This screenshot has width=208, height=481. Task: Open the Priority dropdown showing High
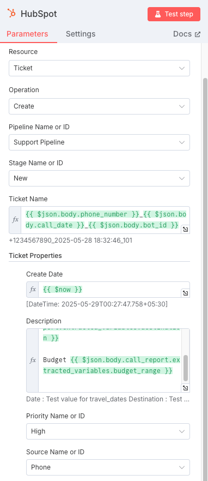(x=108, y=431)
